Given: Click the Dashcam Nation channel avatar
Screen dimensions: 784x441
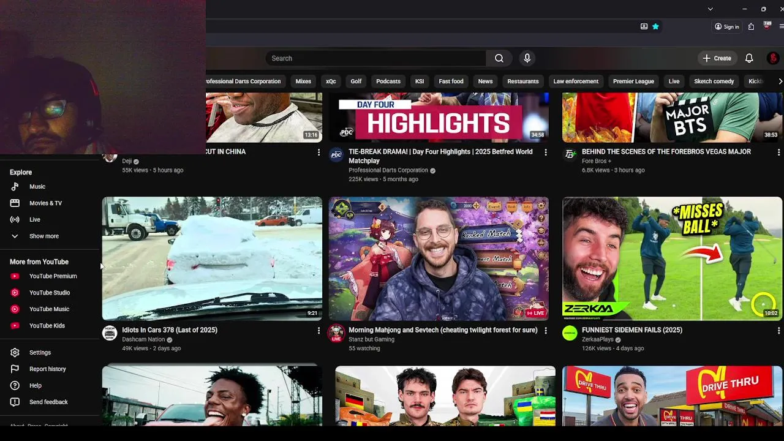Looking at the screenshot, I should [x=110, y=333].
